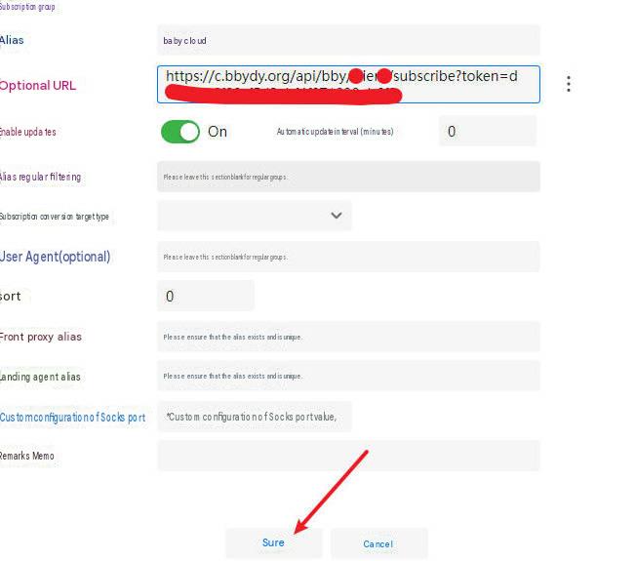The height and width of the screenshot is (561, 636).
Task: Edit the Alias field containing baby cloud
Action: (x=348, y=40)
